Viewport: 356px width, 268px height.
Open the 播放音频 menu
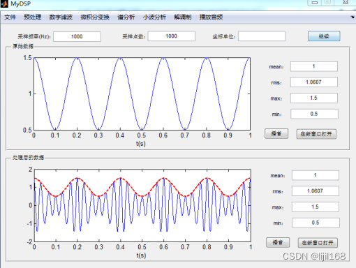click(211, 17)
